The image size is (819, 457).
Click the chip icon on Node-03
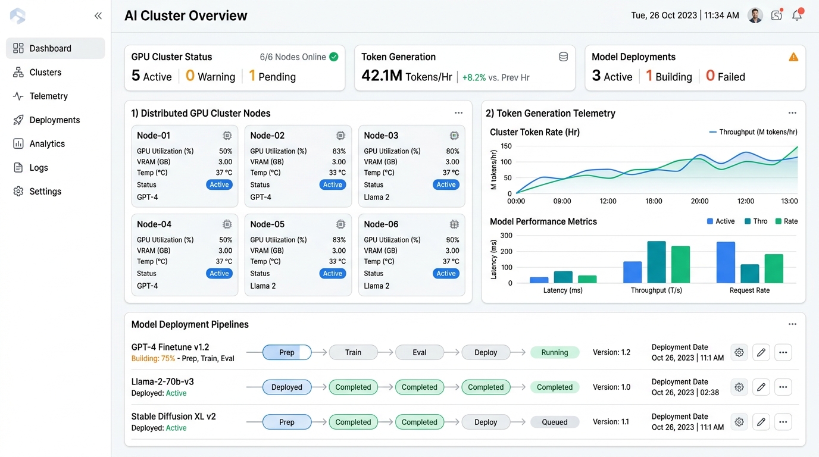pyautogui.click(x=454, y=136)
